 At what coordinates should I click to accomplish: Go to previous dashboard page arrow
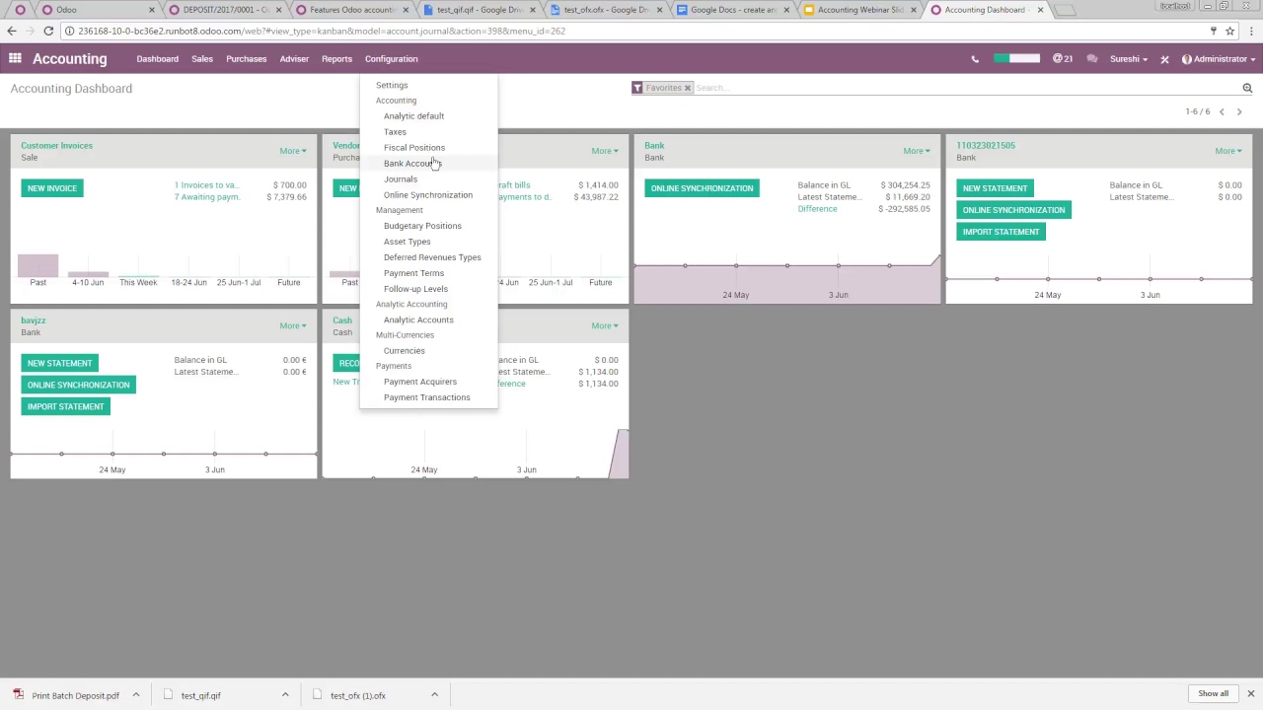[1222, 111]
